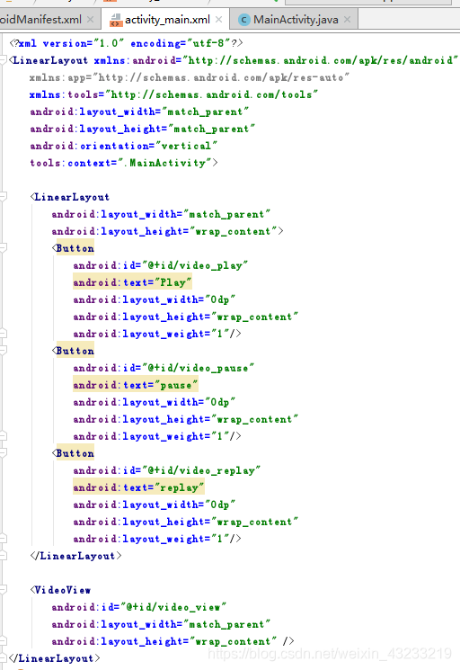Click android:id="@+id/video_replay" line
This screenshot has height=670, width=460.
[167, 470]
